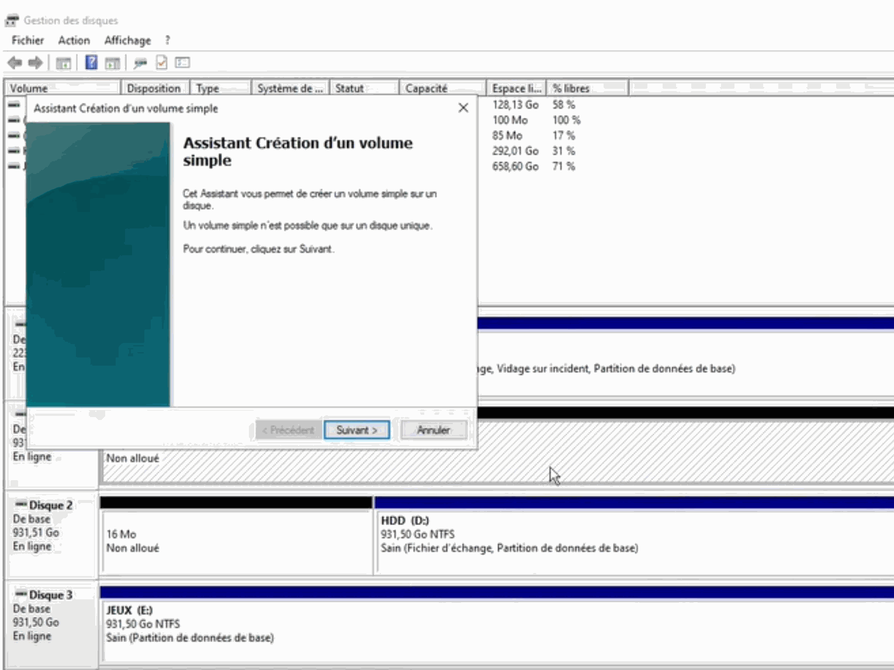Toggle the console tree toolbar icon
The image size is (894, 670).
63,63
